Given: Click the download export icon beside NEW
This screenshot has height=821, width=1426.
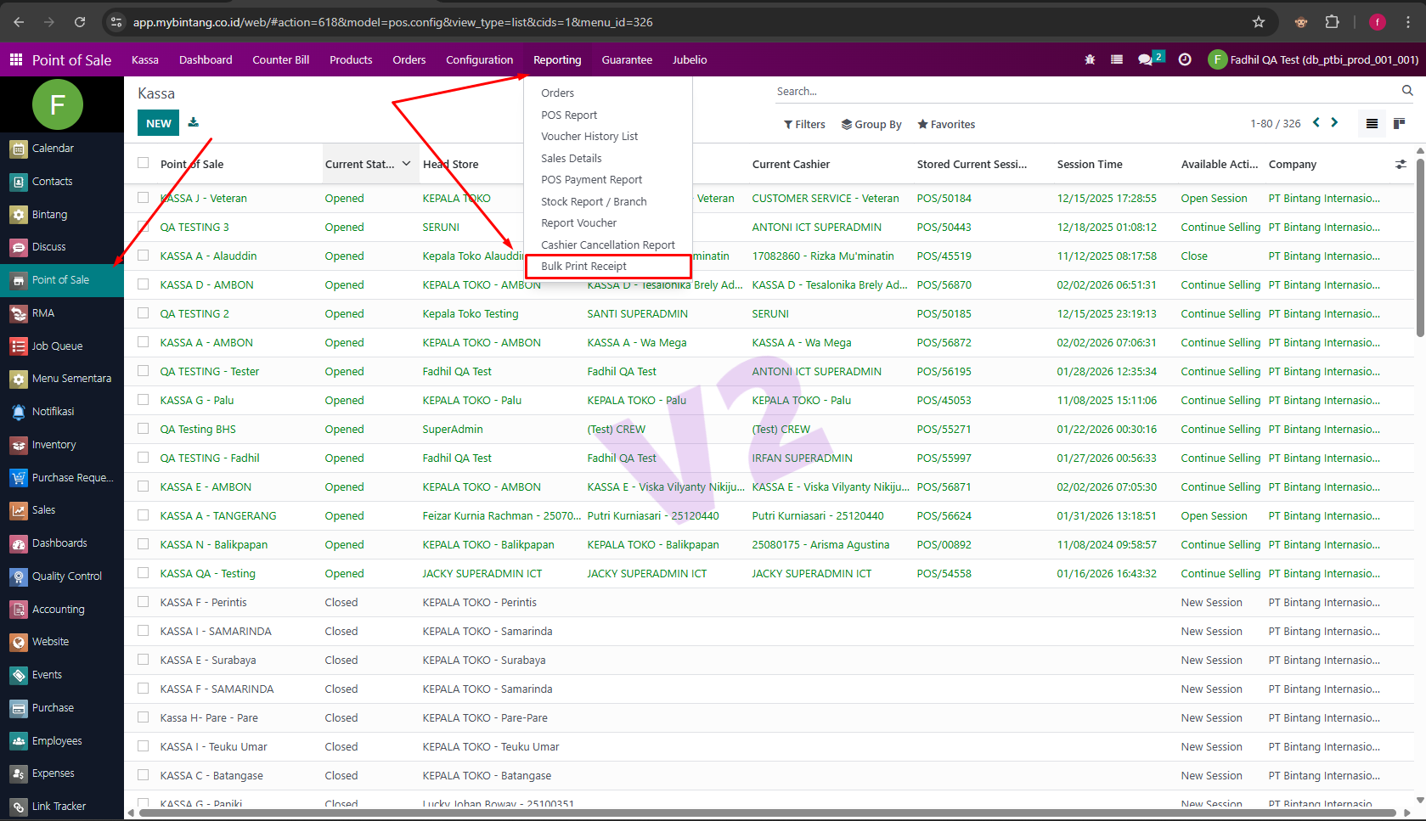Looking at the screenshot, I should tap(194, 122).
